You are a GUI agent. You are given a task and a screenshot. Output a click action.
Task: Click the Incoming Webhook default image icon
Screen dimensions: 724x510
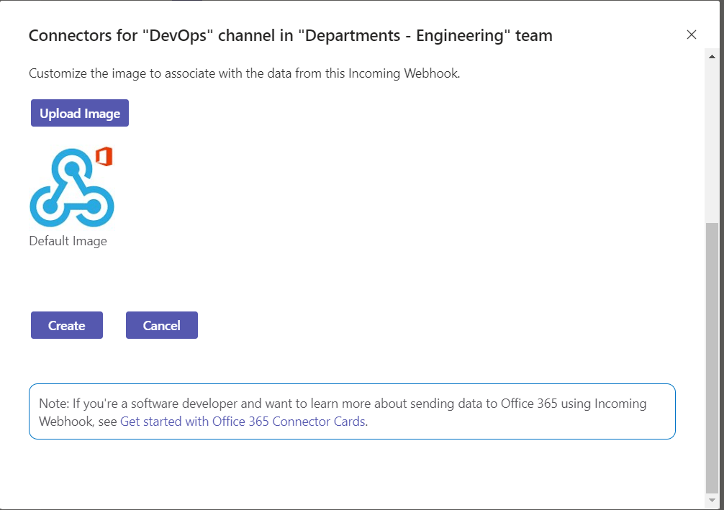pyautogui.click(x=71, y=187)
